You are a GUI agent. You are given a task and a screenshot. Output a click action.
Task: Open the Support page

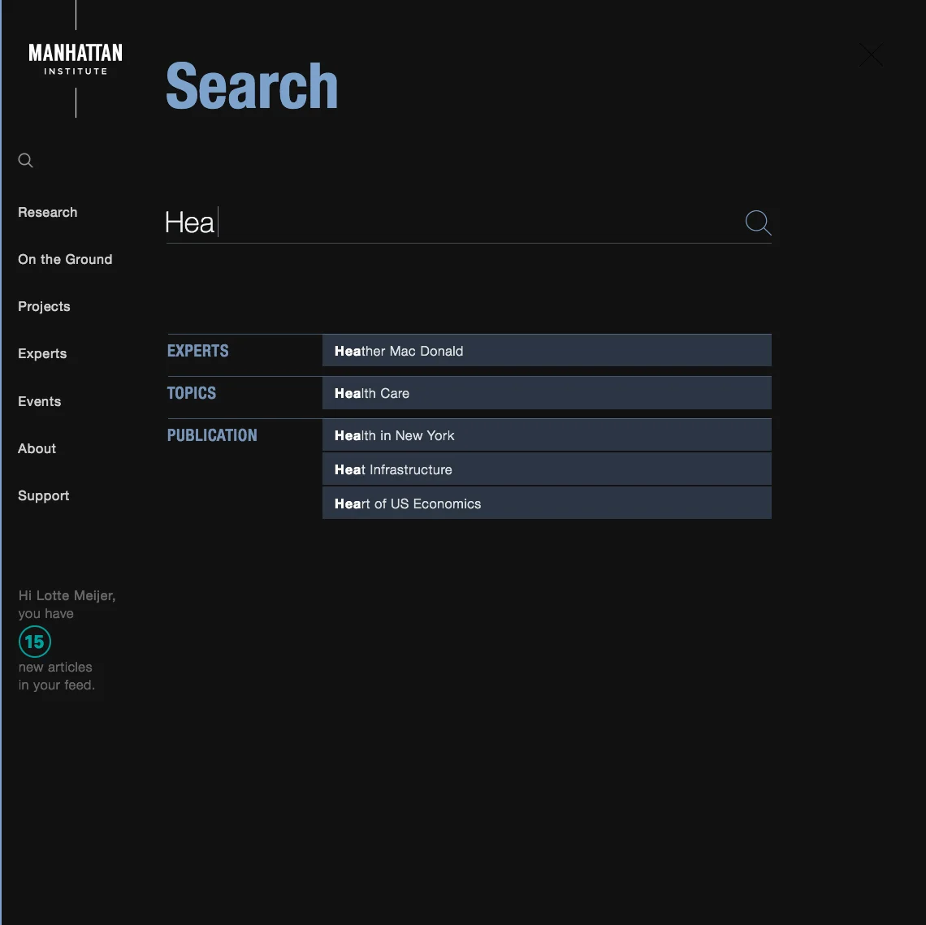tap(43, 495)
